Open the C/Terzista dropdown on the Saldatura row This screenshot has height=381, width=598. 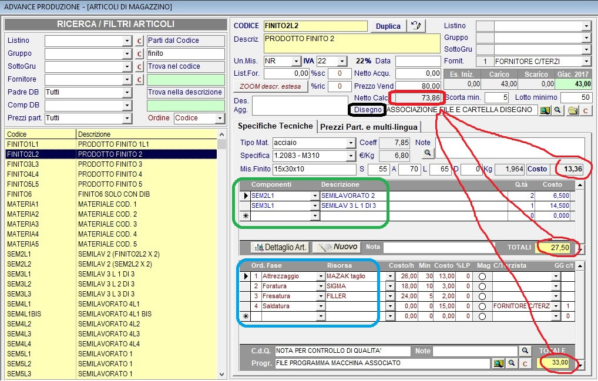(556, 306)
